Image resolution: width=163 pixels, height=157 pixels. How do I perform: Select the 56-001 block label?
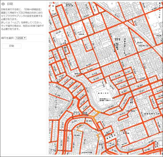coord(58,33)
